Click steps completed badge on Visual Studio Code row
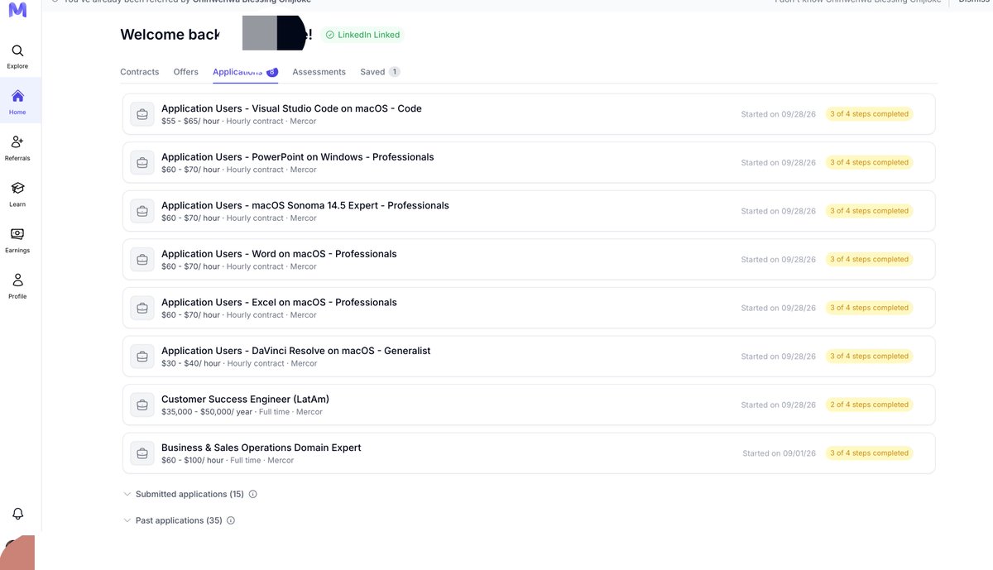 click(869, 114)
